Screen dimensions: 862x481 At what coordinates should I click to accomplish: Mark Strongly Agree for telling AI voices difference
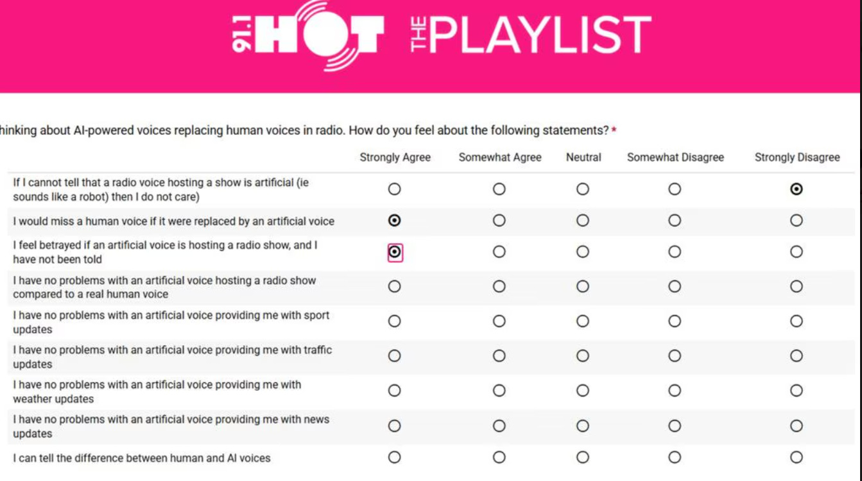[394, 457]
